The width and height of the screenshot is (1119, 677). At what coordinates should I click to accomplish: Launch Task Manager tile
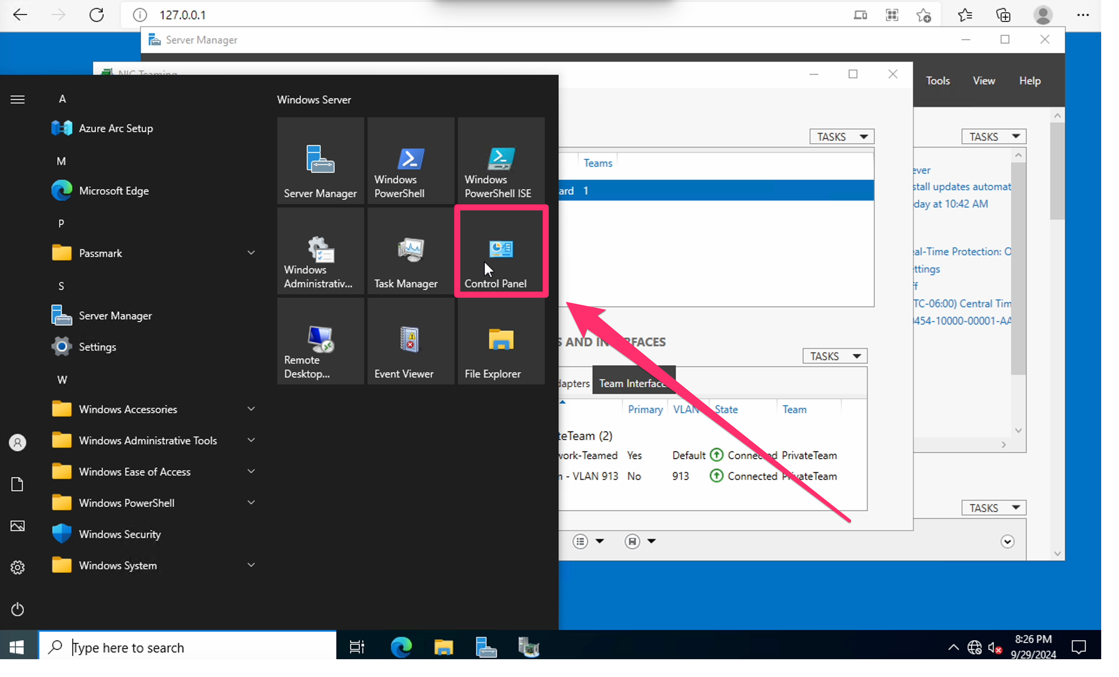(x=410, y=252)
